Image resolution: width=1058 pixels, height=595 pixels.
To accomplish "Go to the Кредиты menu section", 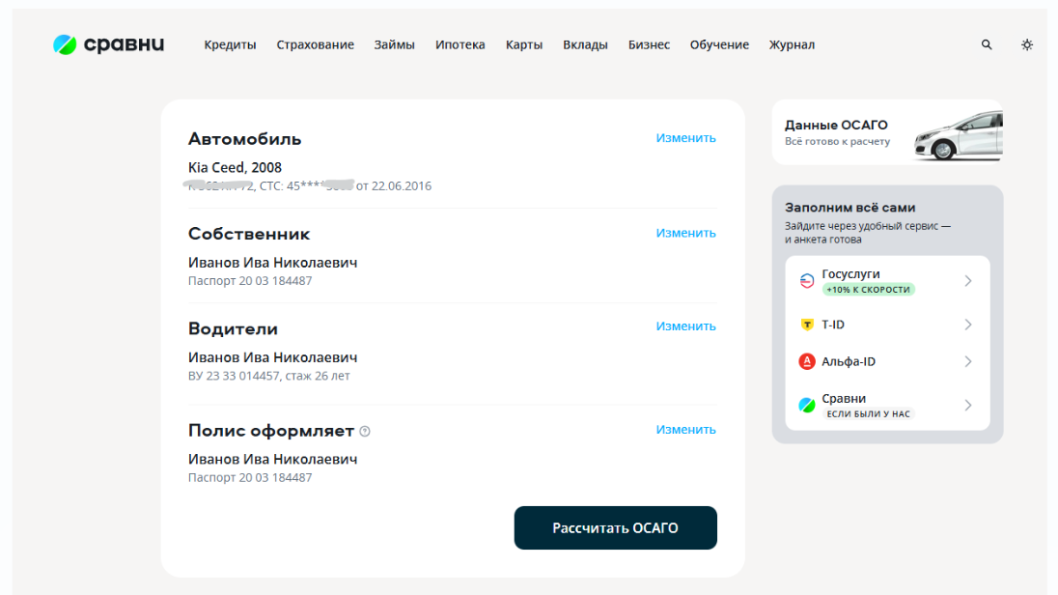I will tap(230, 44).
